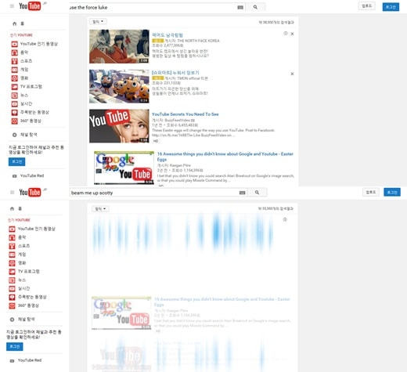Click the ad info icon on first result
Image resolution: width=407 pixels, height=372 pixels.
pyautogui.click(x=286, y=34)
